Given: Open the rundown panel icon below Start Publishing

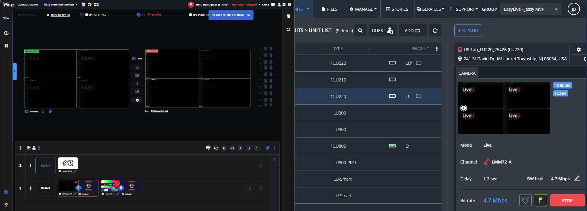Looking at the screenshot, I should click(x=288, y=16).
